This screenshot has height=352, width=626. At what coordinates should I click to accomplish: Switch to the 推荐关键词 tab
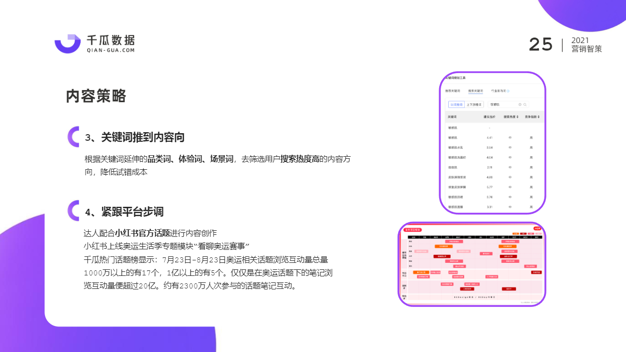[x=453, y=91]
